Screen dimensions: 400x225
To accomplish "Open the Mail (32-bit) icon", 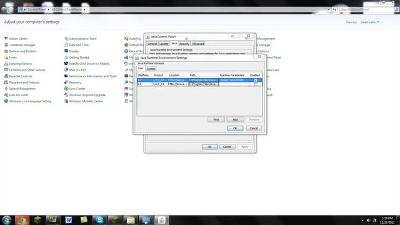I will (x=66, y=70).
